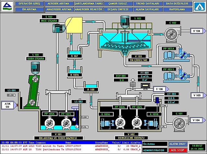Click LAH indicator under LS 001
The height and width of the screenshot is (154, 207).
(11, 95)
